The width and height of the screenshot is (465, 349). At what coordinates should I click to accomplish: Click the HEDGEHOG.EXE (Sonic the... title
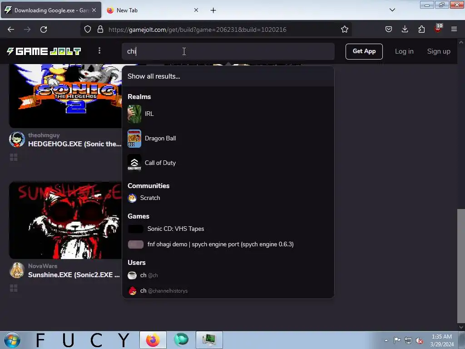75,144
